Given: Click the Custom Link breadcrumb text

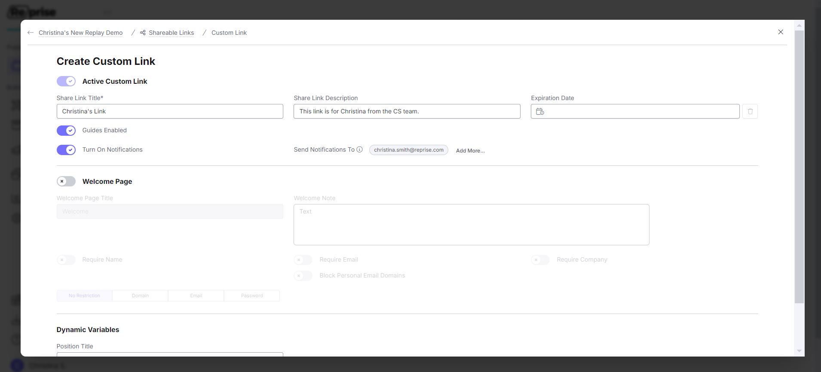Looking at the screenshot, I should pos(229,33).
